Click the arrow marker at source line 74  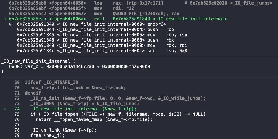tap(5, 109)
